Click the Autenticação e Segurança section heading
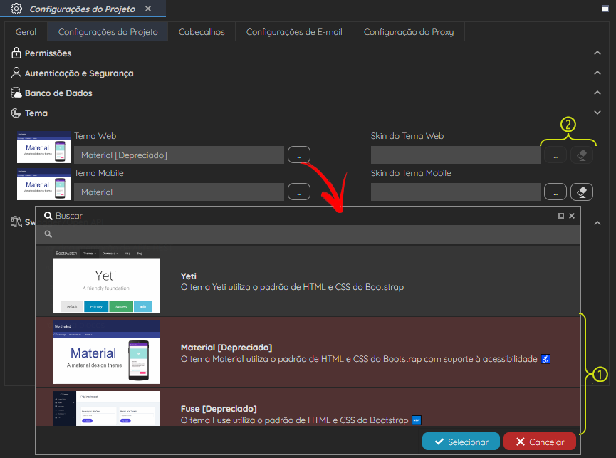The image size is (616, 458). tap(79, 73)
